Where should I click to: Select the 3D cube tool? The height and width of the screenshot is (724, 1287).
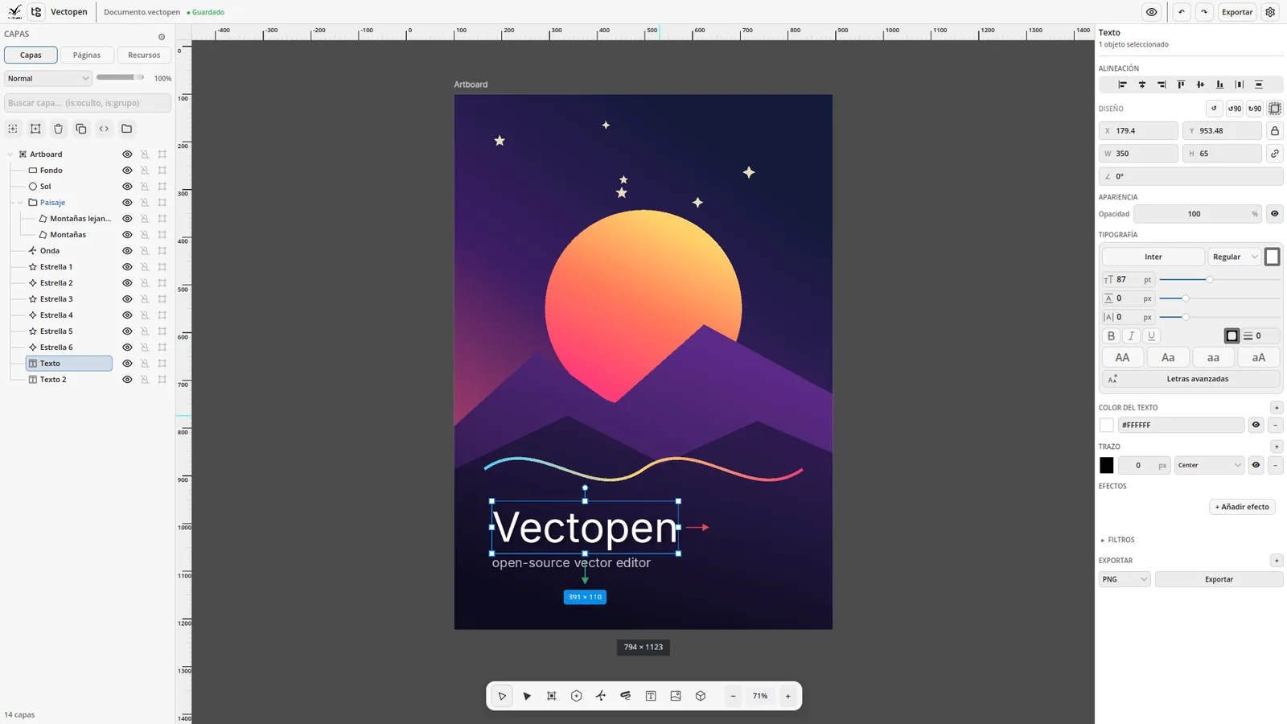tap(701, 696)
